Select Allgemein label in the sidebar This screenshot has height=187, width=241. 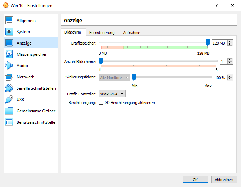tap(26, 21)
